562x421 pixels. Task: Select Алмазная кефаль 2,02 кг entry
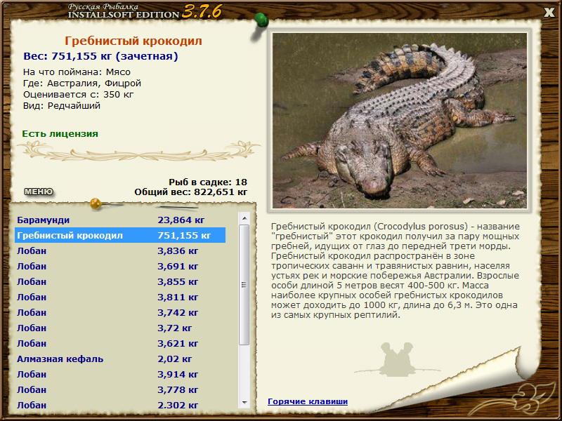[120, 359]
